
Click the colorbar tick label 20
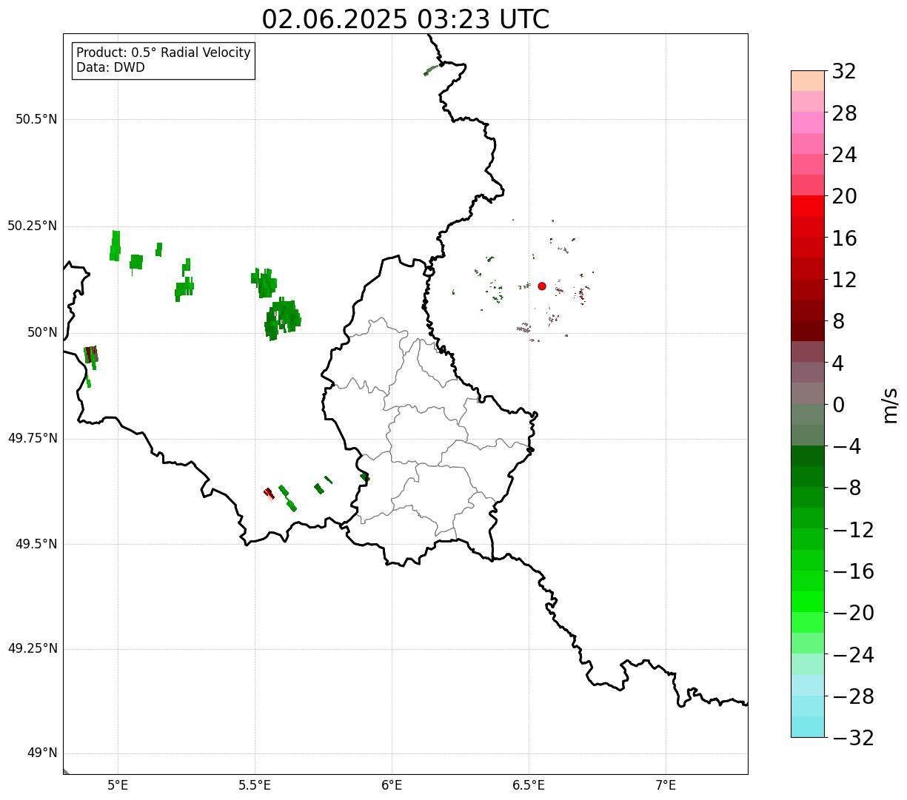(x=844, y=197)
